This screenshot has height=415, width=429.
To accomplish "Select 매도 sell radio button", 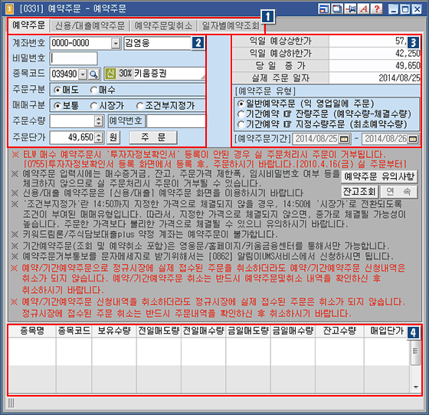I will point(57,90).
